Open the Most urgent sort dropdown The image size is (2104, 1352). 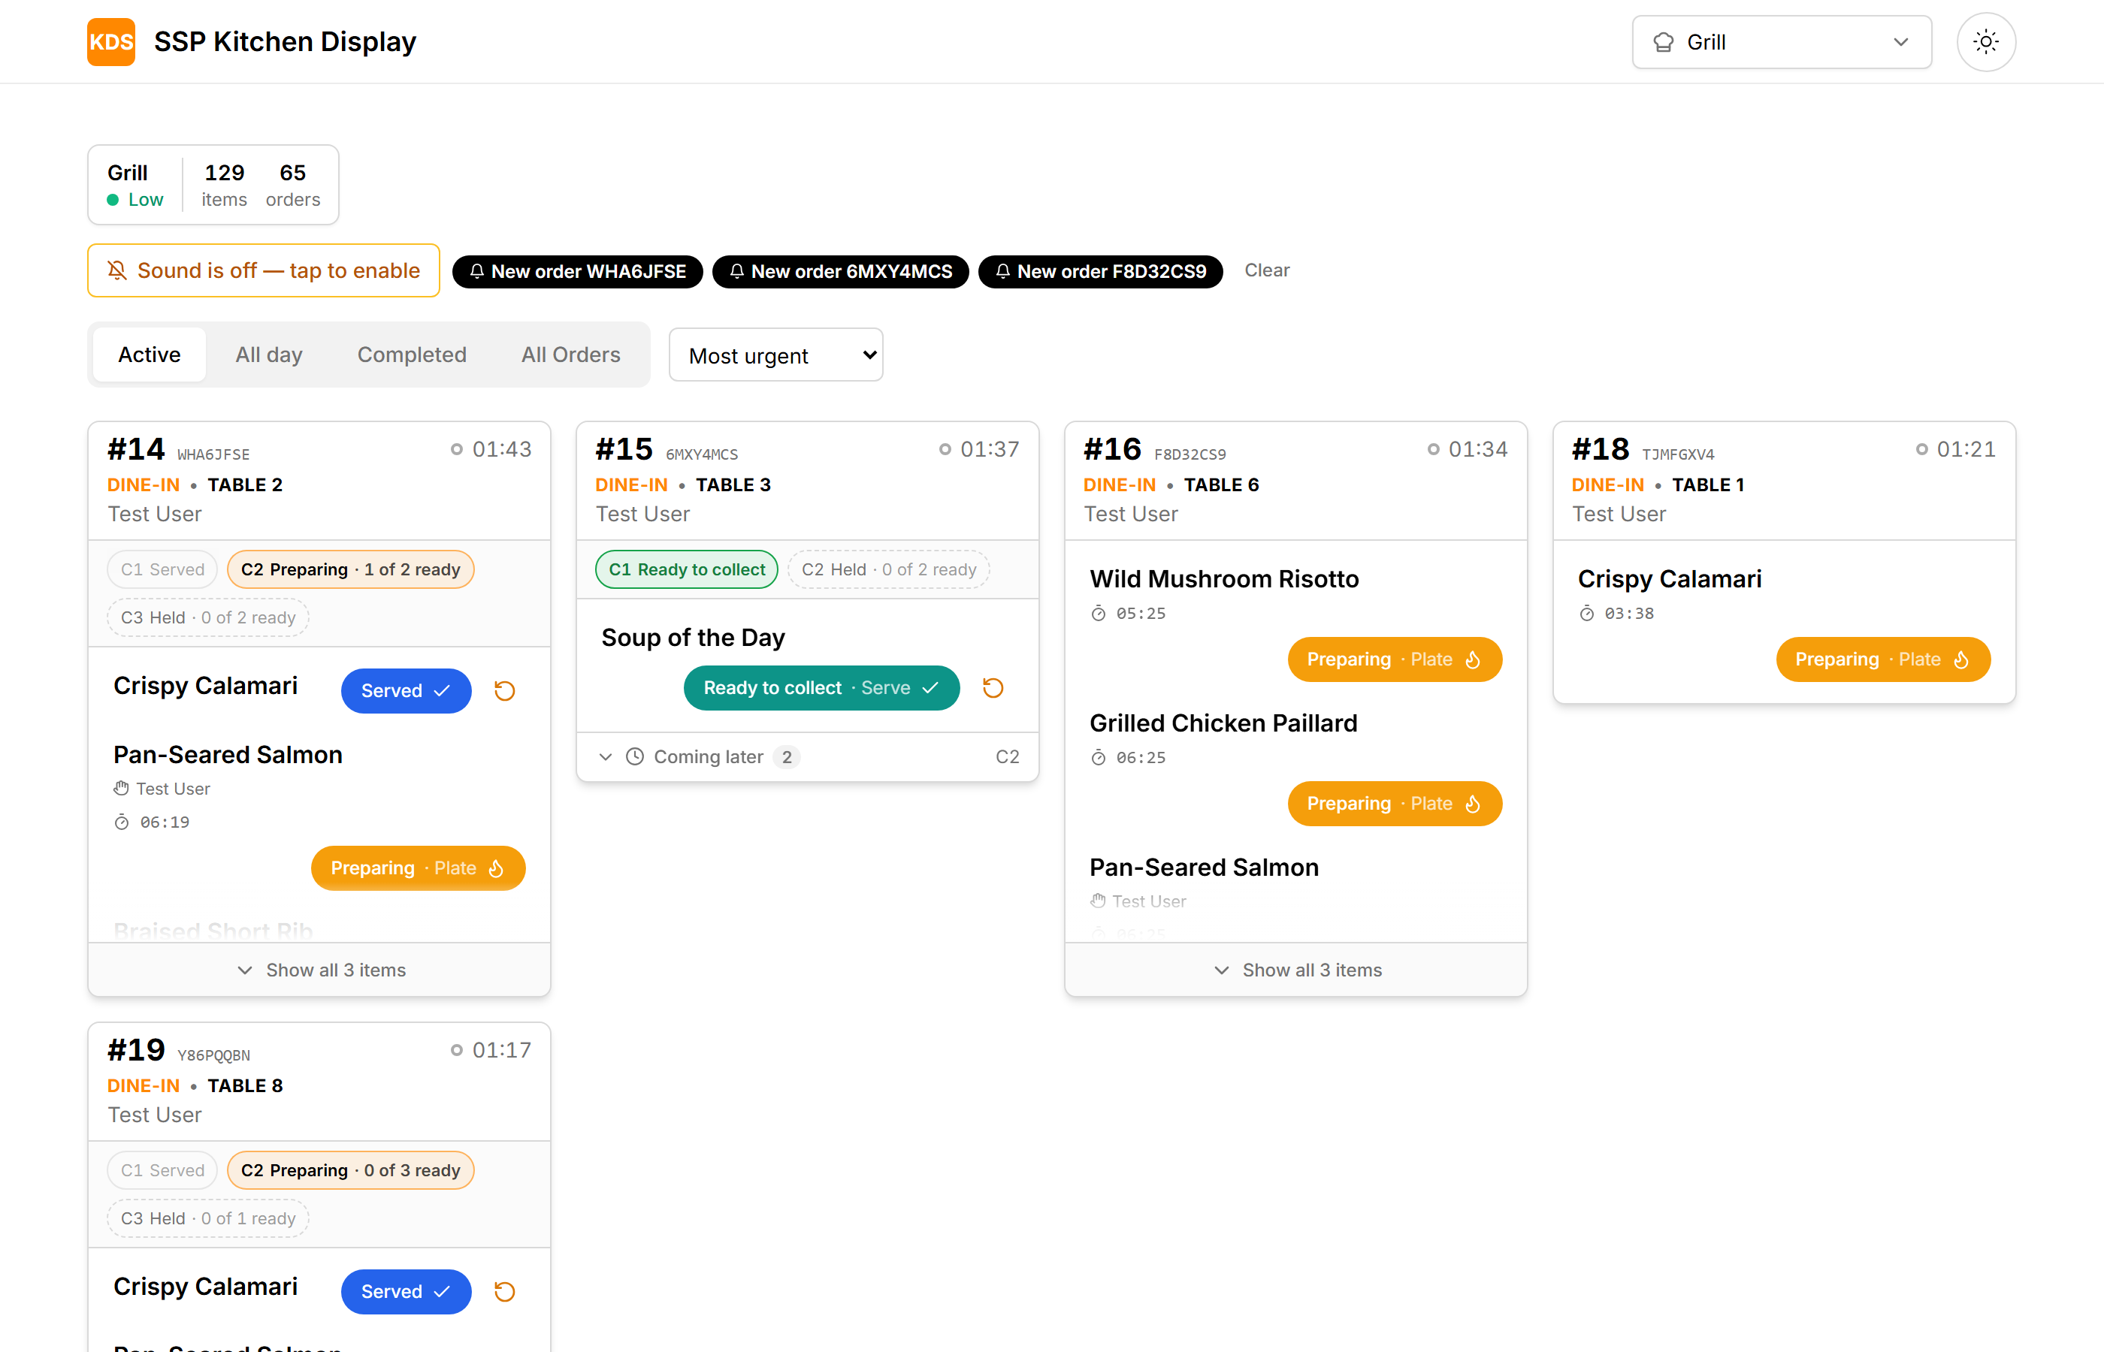[x=775, y=355]
